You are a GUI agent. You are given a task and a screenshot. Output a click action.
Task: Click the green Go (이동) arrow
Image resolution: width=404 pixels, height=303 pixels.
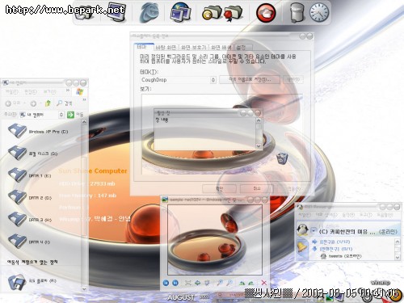pos(70,115)
